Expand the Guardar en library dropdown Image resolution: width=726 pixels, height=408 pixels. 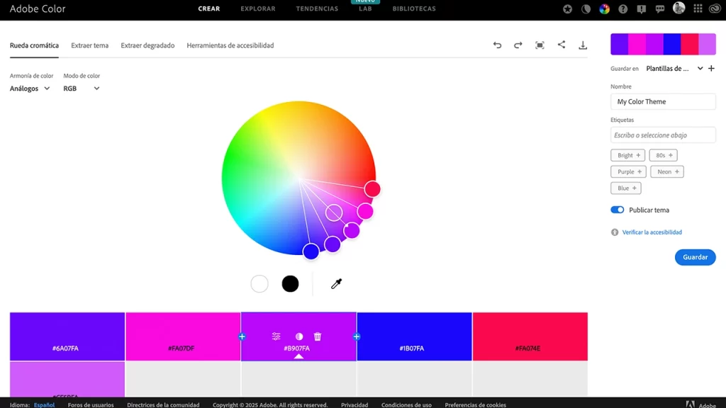coord(700,69)
